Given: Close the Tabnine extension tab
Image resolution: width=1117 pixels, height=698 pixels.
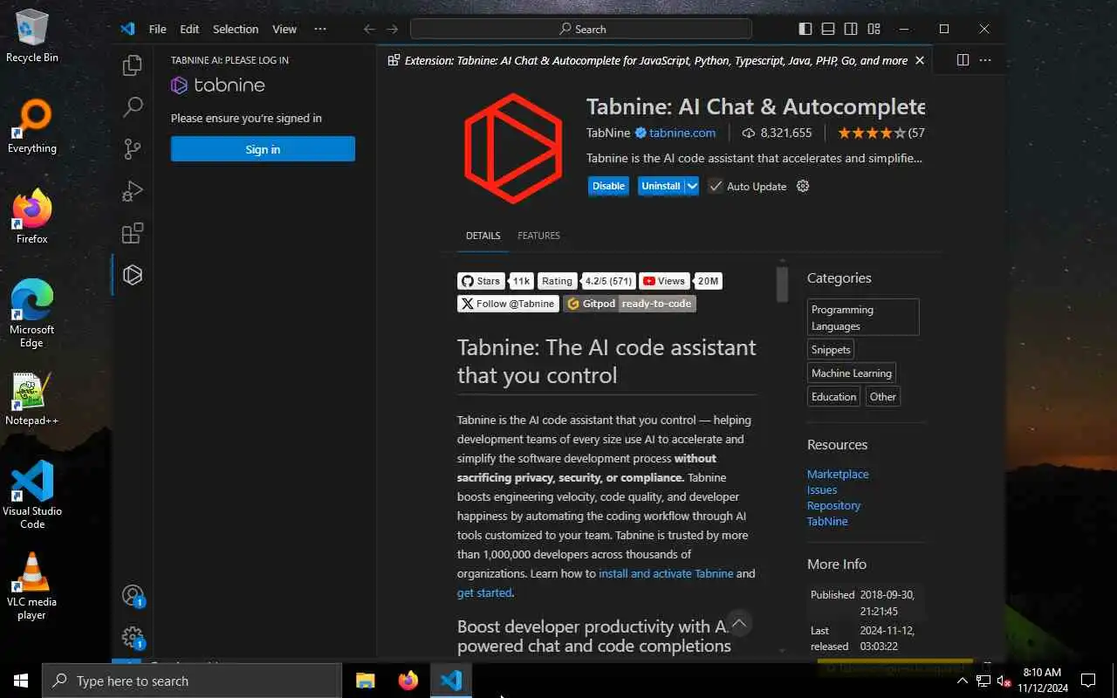Looking at the screenshot, I should 919,60.
